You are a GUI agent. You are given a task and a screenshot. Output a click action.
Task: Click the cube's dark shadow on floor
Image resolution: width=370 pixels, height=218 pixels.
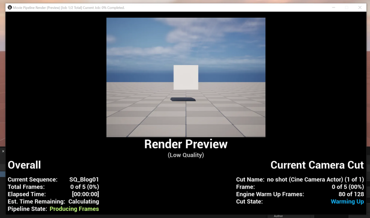pyautogui.click(x=183, y=99)
